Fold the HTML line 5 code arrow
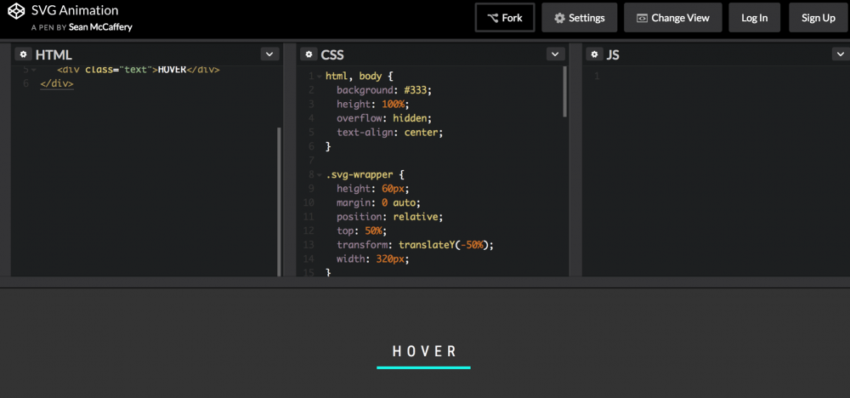 34,70
